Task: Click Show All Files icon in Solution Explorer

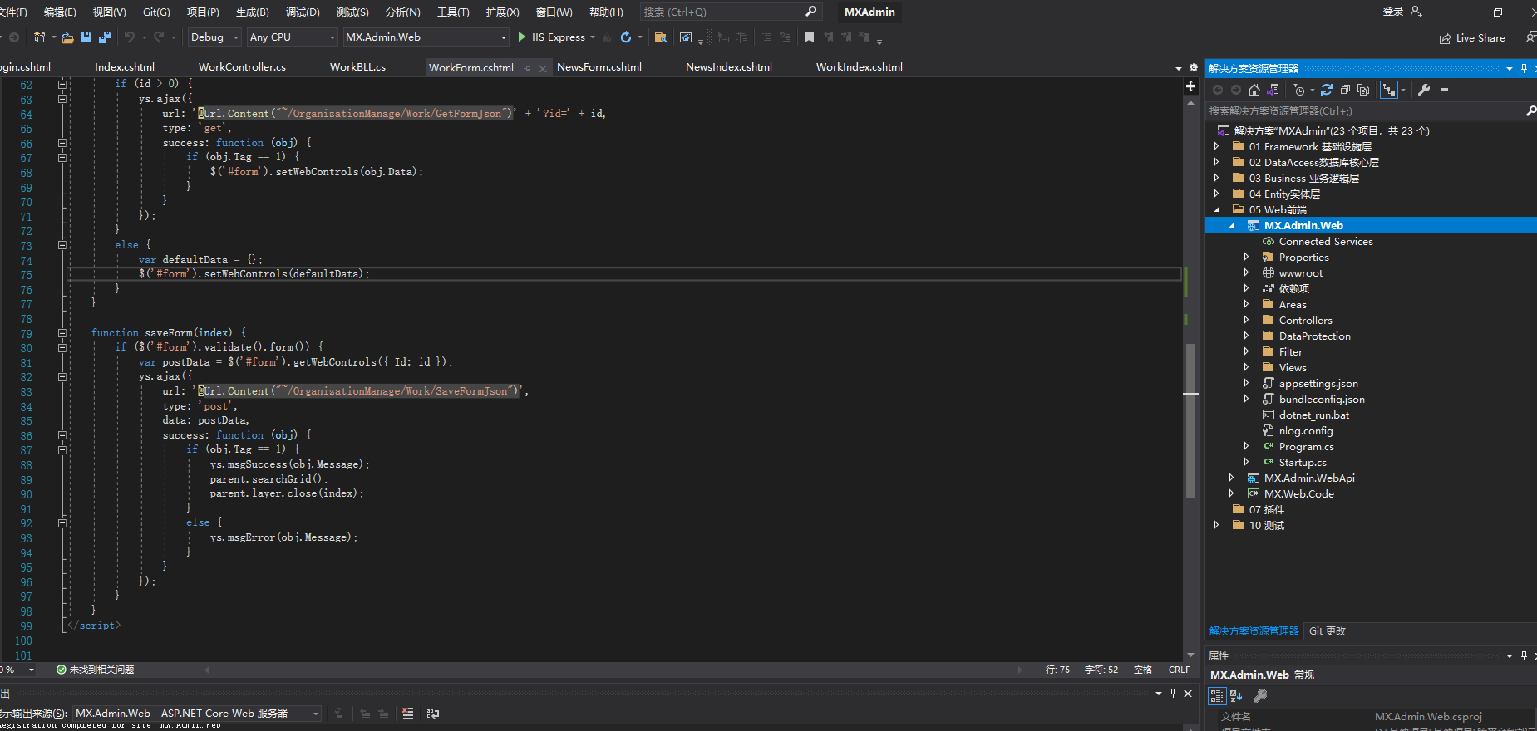Action: (x=1363, y=90)
